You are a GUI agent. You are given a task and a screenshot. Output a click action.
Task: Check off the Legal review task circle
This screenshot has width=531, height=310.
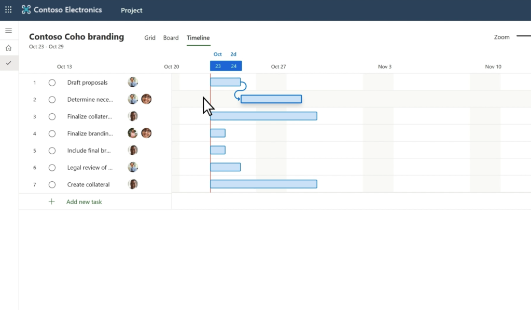[52, 167]
